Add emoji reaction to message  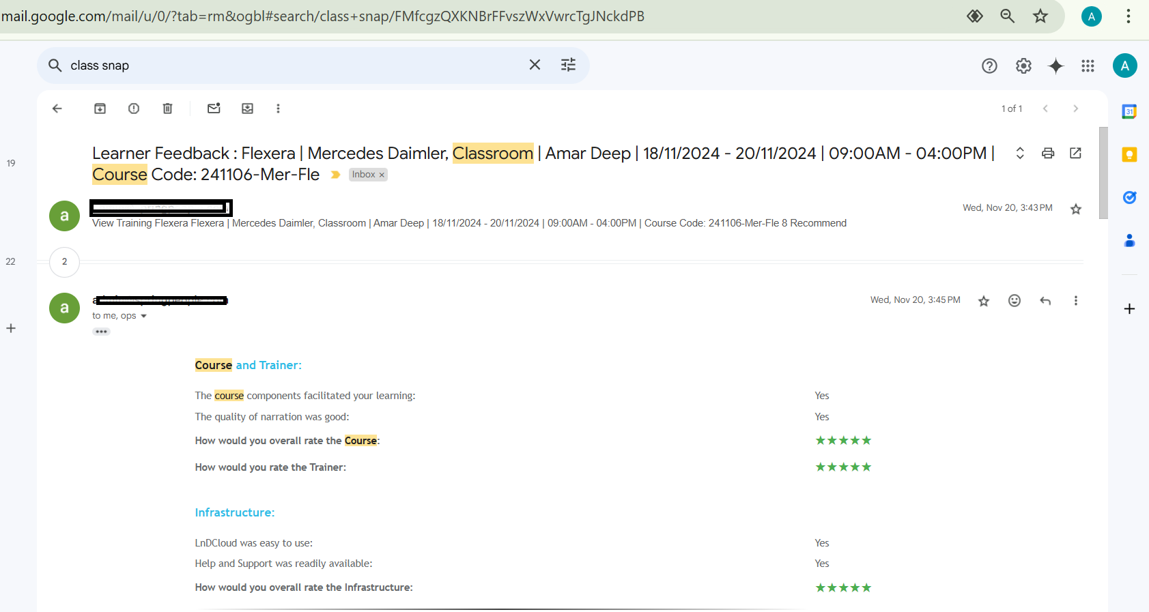1015,301
